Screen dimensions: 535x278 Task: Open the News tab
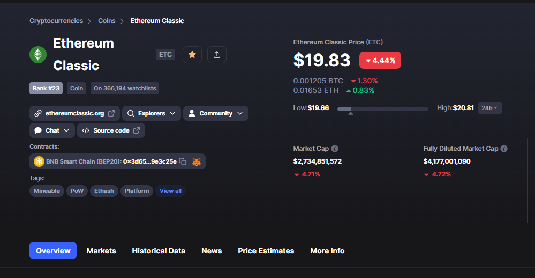[x=212, y=251]
